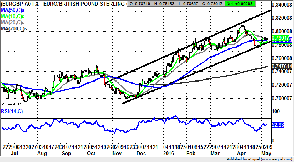
Task: Click the RSI 100 level axis label
Action: [276, 111]
